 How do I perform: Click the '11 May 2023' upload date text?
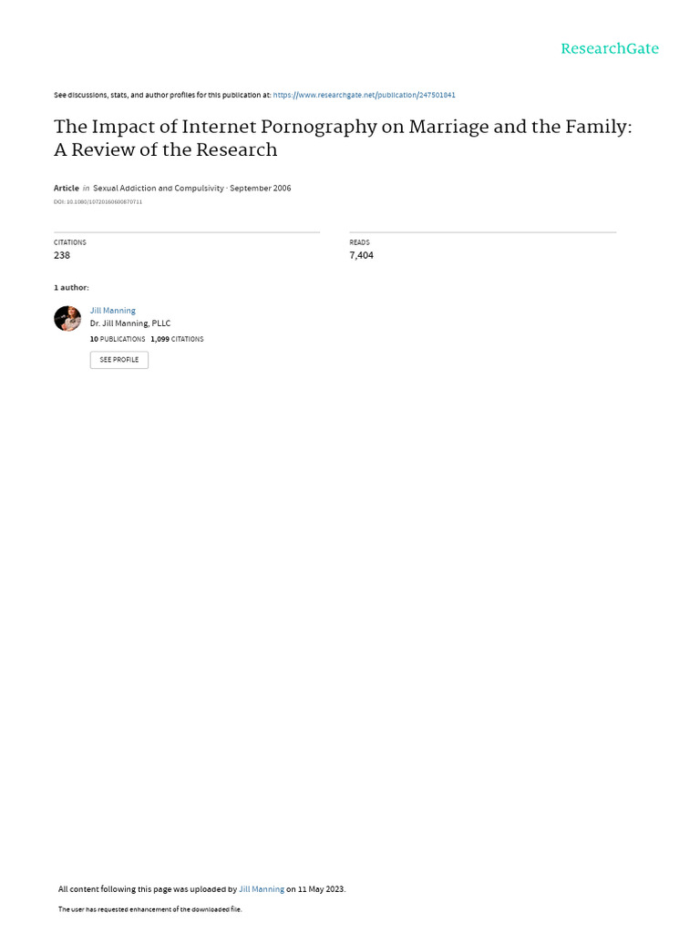click(321, 889)
